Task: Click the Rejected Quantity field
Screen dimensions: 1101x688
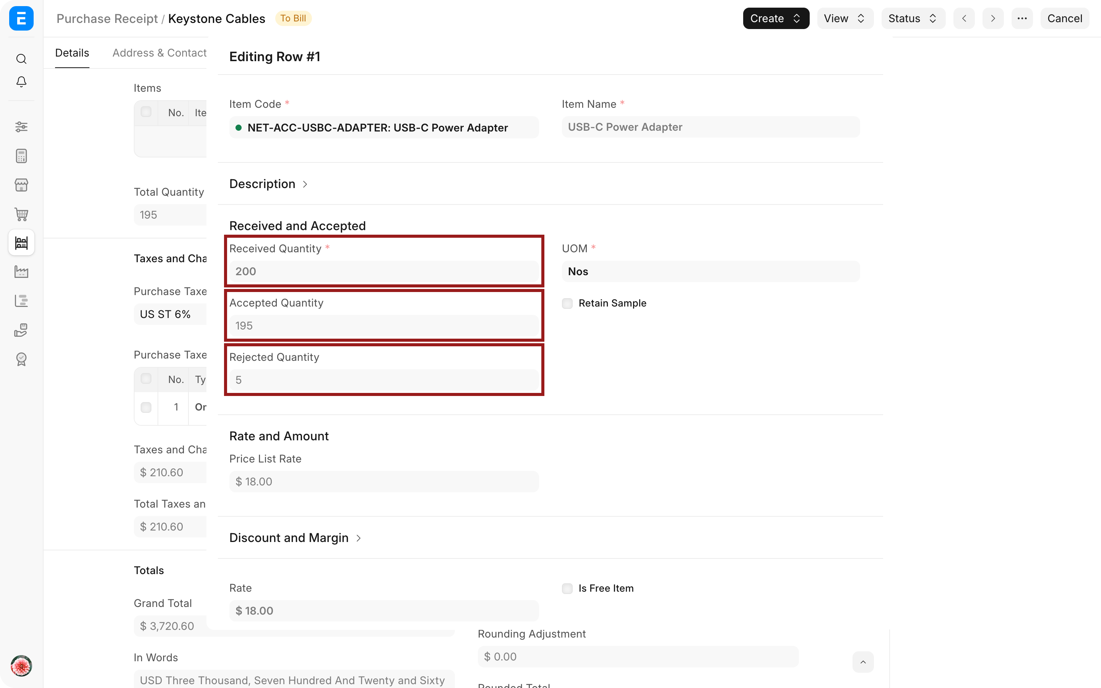Action: 384,380
